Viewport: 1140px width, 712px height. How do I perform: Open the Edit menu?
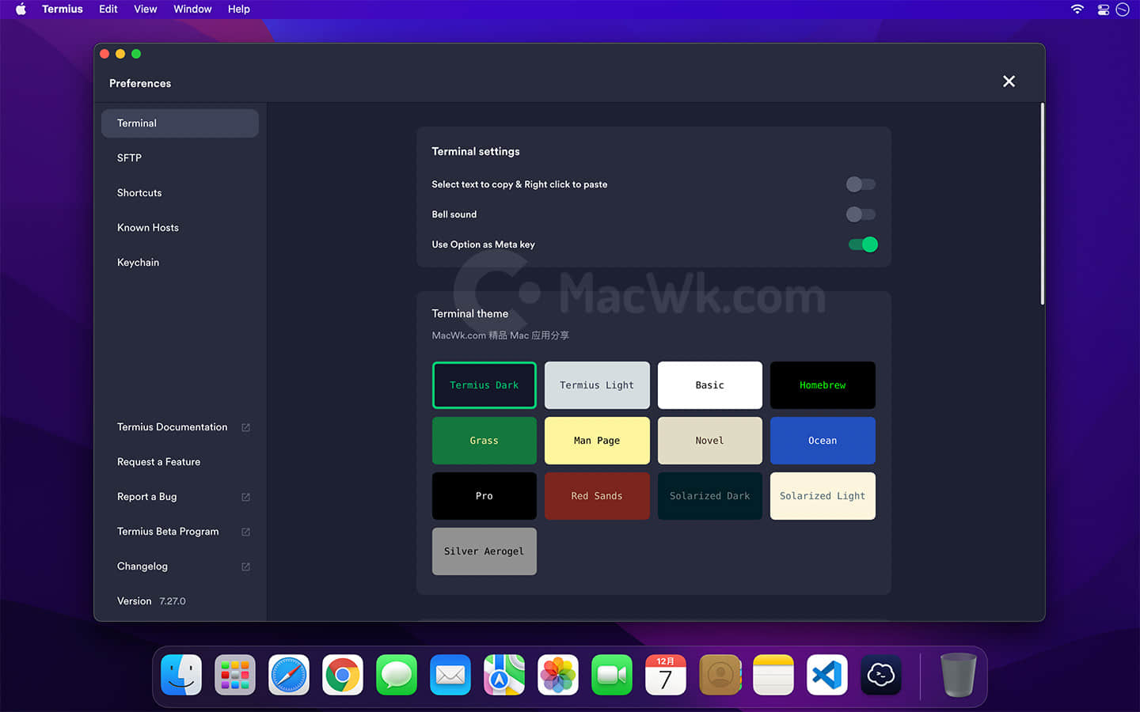tap(108, 9)
